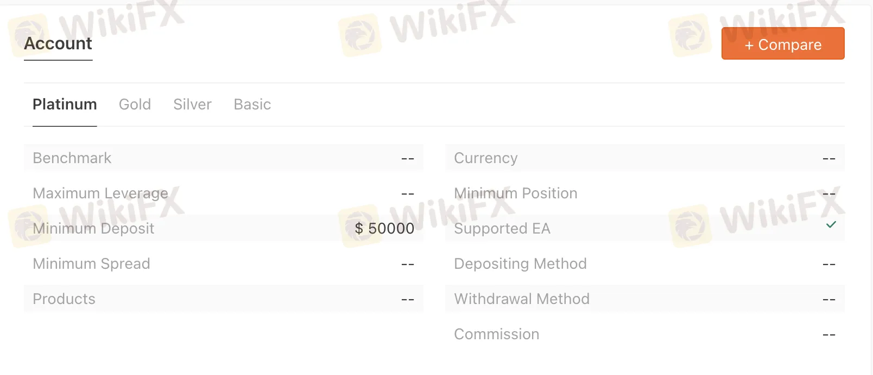This screenshot has height=375, width=873.
Task: Open the Silver account tab
Action: point(192,104)
